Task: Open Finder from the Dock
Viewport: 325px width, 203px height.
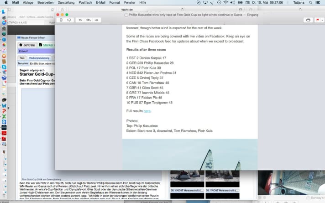Action: tap(4, 12)
